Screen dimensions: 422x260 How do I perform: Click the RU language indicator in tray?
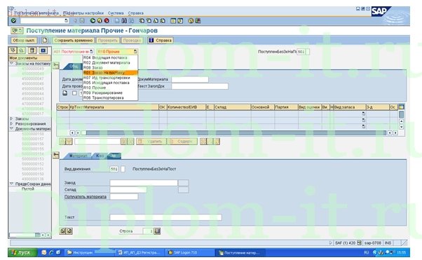pyautogui.click(x=367, y=252)
